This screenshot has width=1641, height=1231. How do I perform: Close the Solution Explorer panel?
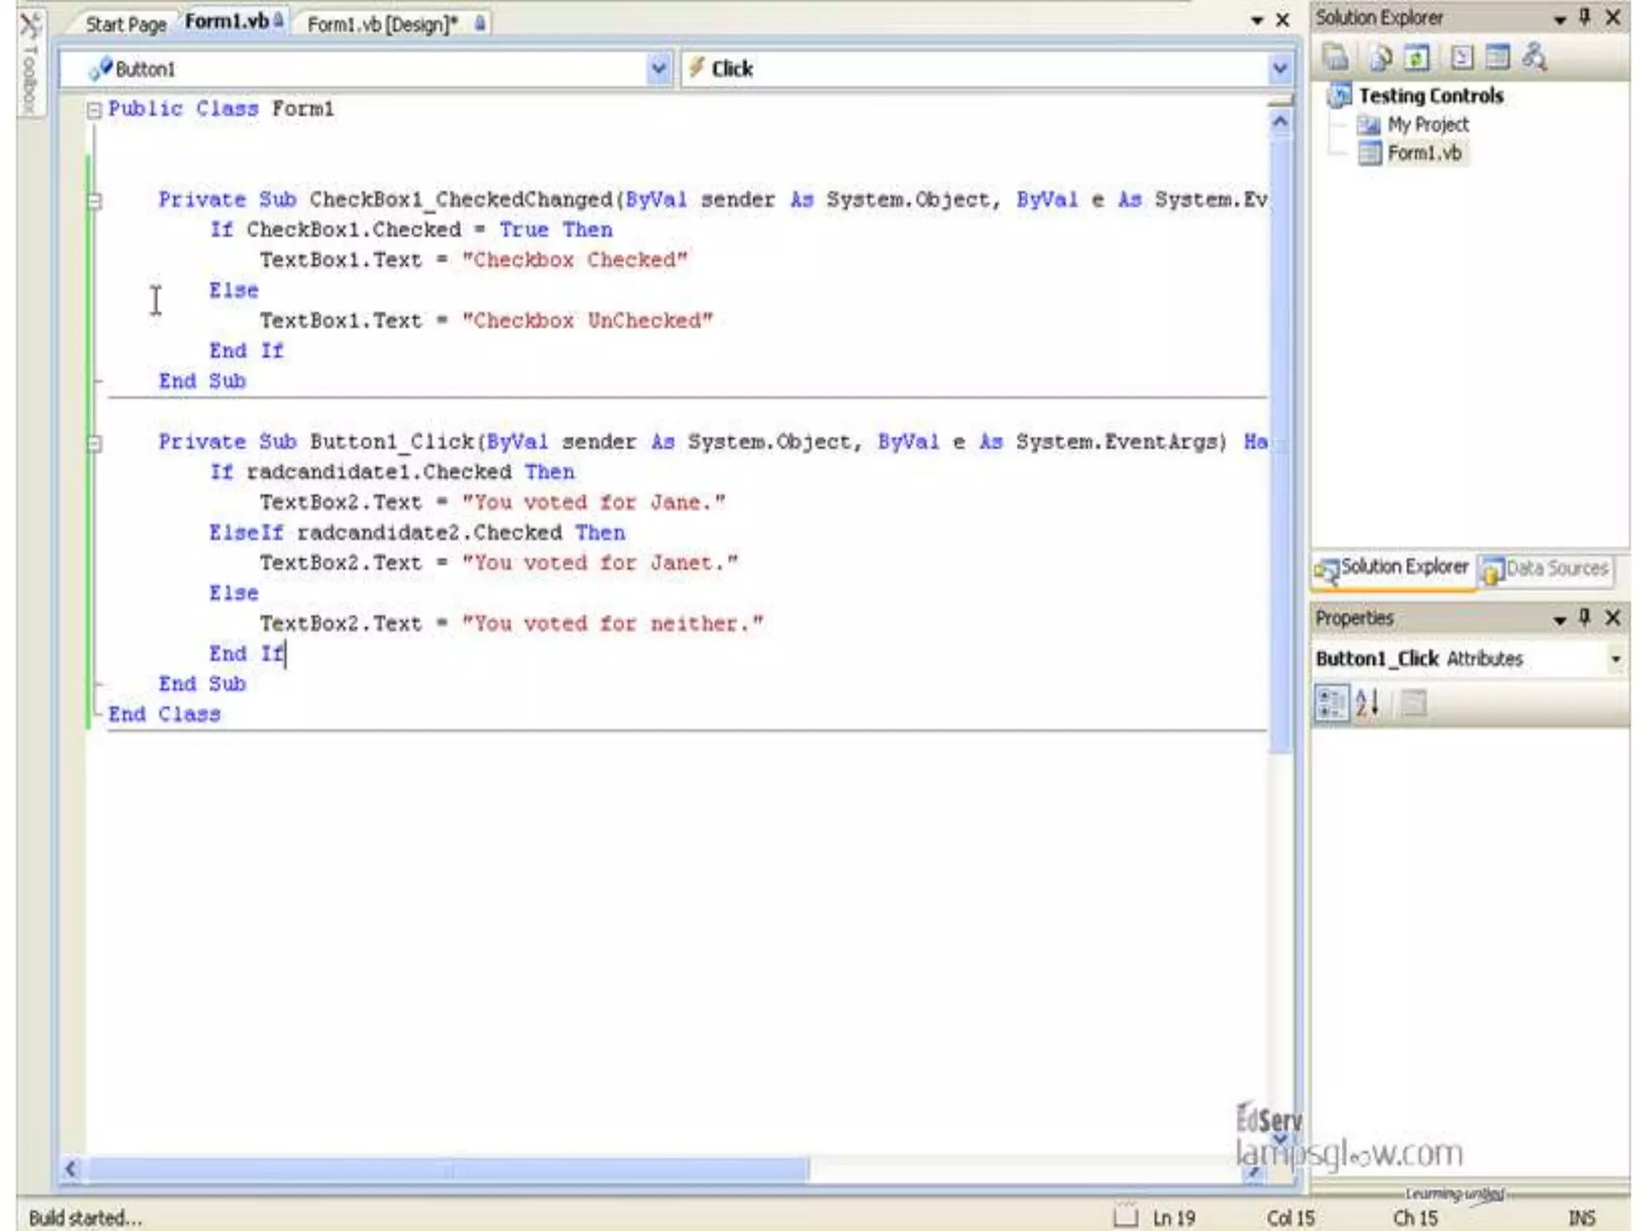point(1614,18)
